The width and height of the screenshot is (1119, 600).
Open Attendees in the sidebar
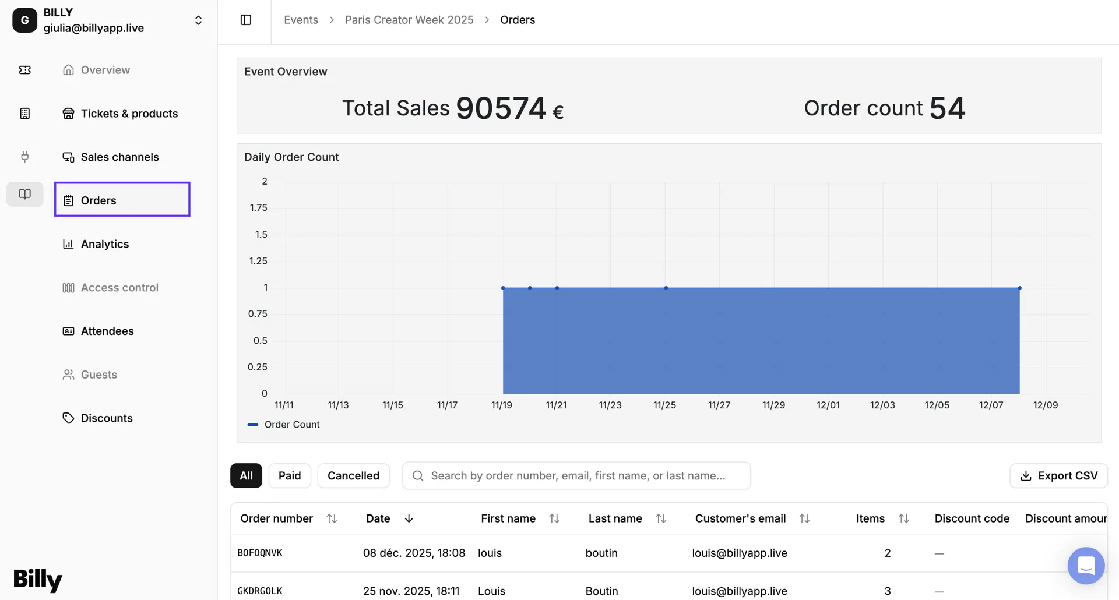pyautogui.click(x=107, y=331)
